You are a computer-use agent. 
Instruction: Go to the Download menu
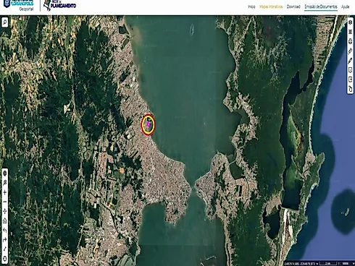coord(293,7)
